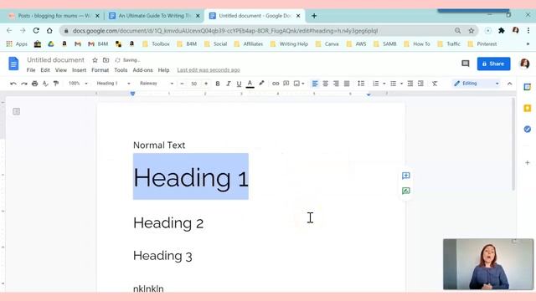The image size is (536, 301).
Task: Open a new browser tab
Action: pos(314,16)
